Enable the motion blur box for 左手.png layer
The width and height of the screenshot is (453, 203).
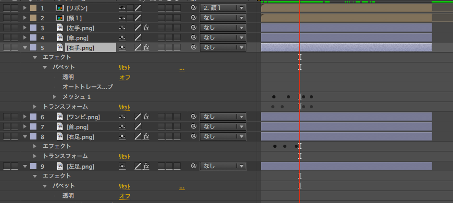click(x=161, y=28)
